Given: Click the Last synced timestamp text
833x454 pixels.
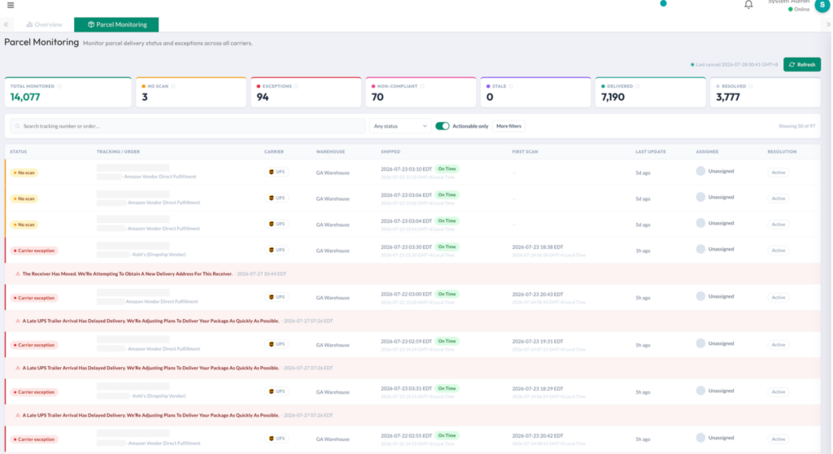Looking at the screenshot, I should [736, 65].
